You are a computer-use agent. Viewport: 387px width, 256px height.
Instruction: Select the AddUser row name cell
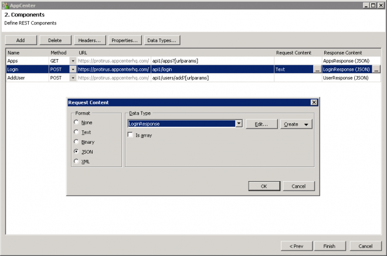click(27, 78)
